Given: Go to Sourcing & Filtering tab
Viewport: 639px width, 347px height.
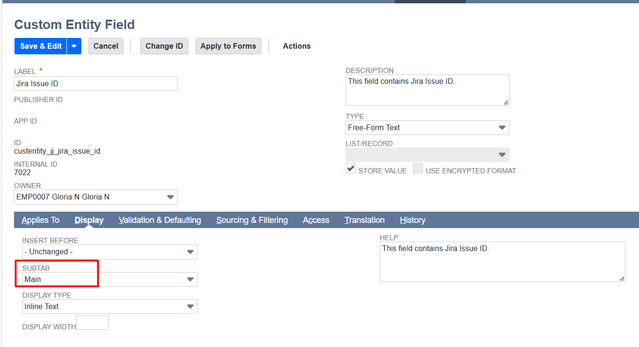Looking at the screenshot, I should [x=252, y=220].
